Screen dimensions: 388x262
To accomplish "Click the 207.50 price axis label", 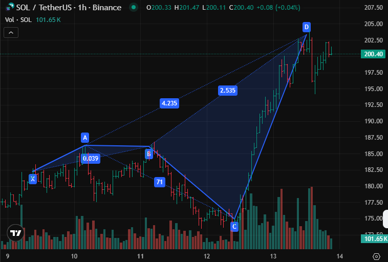I will pos(373,8).
